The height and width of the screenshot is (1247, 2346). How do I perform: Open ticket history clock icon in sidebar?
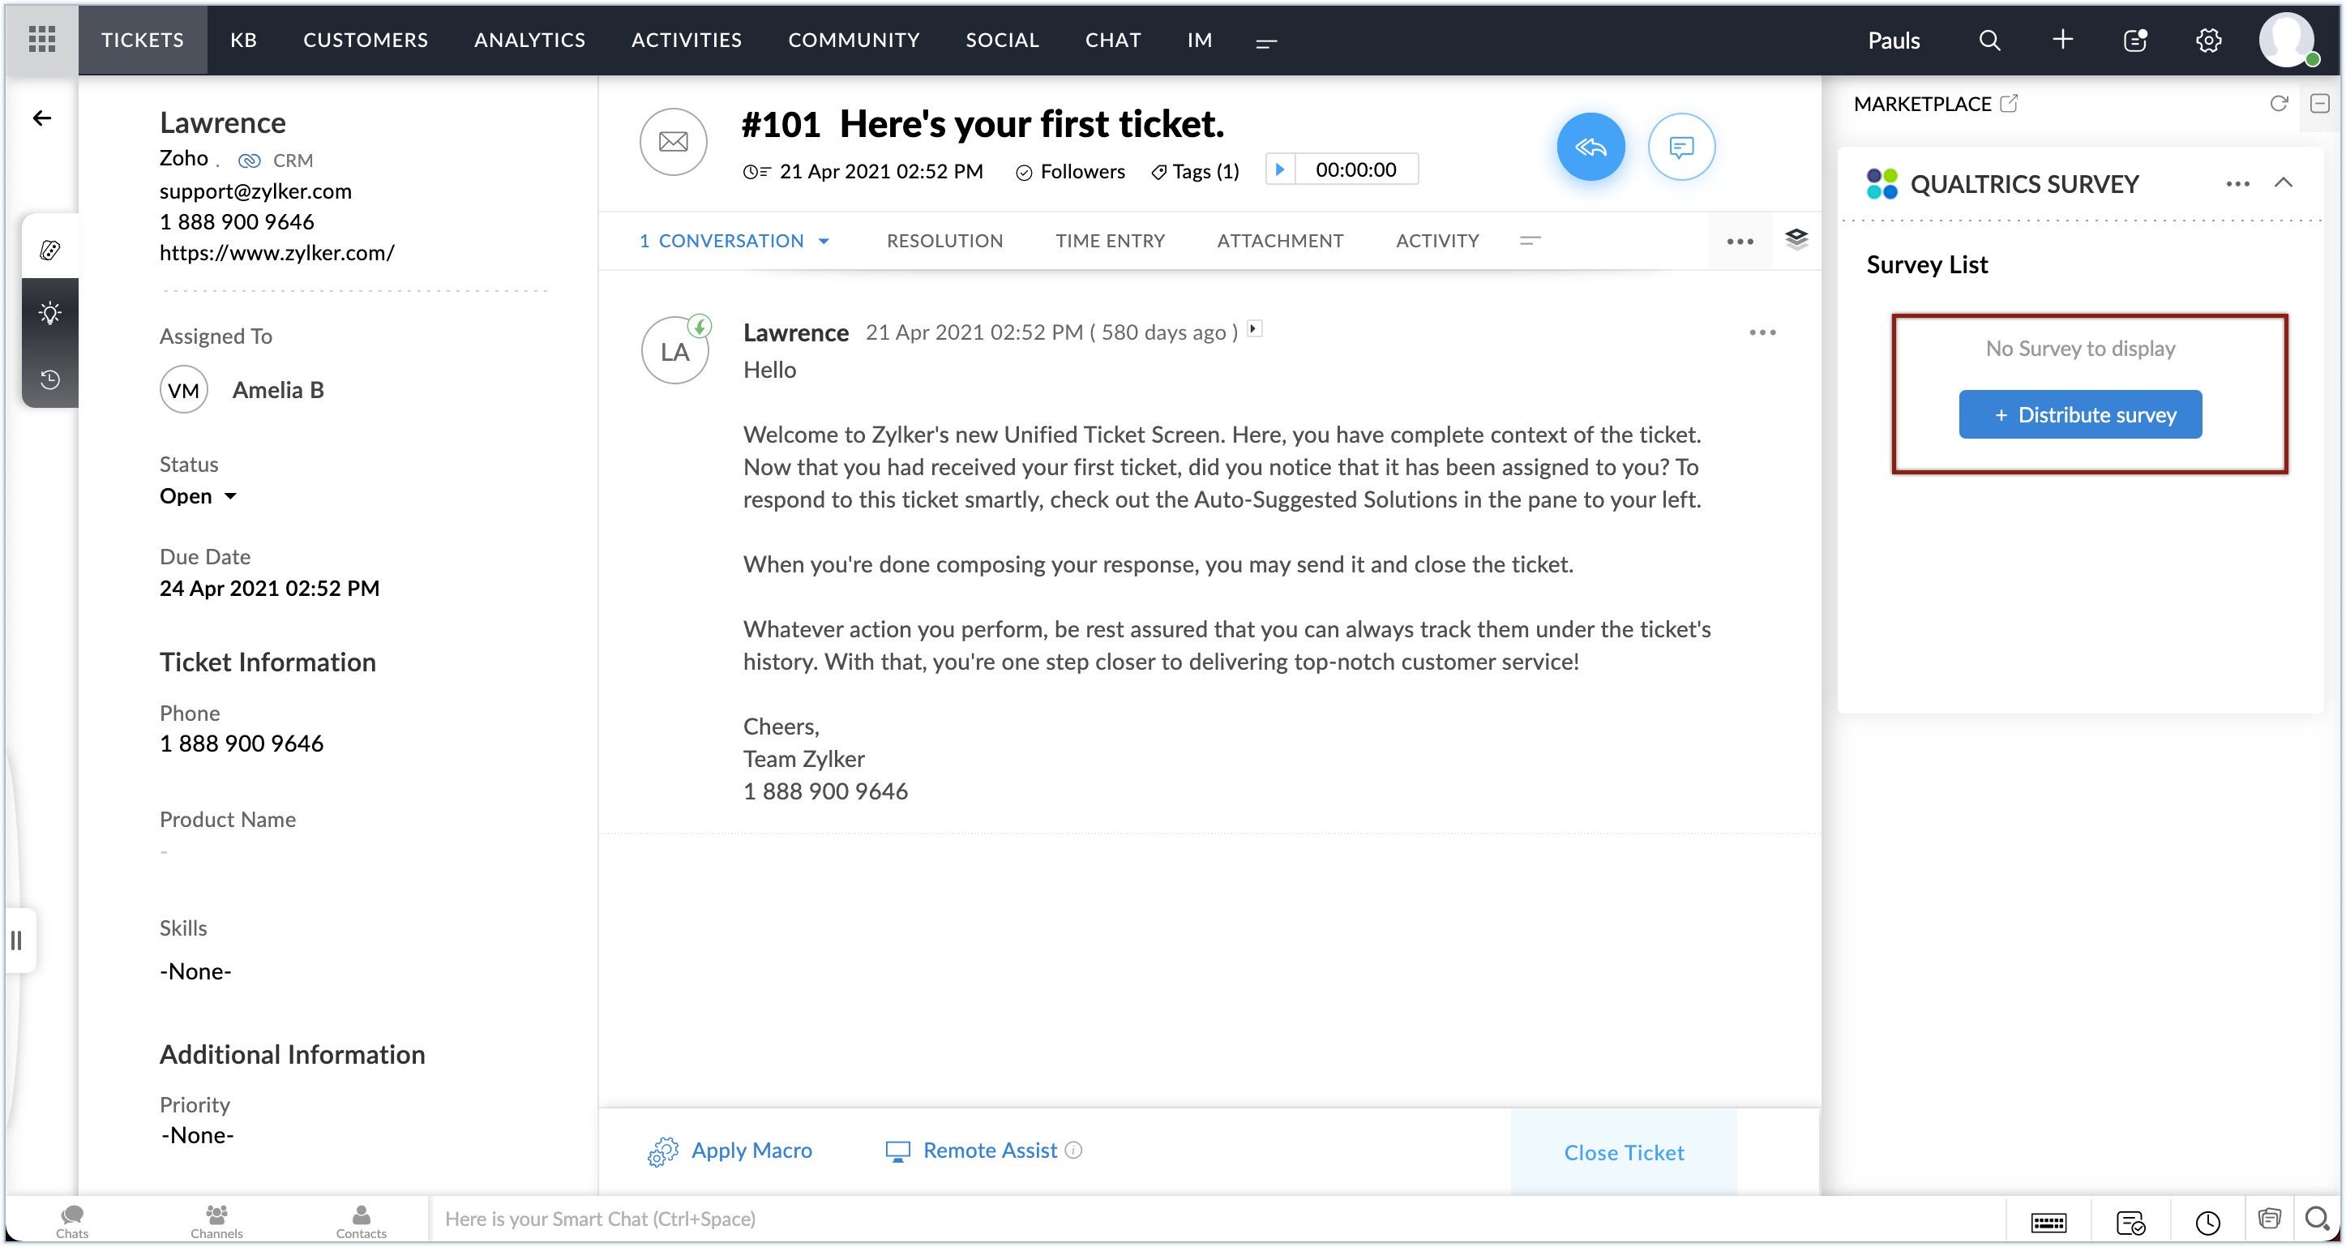(50, 379)
